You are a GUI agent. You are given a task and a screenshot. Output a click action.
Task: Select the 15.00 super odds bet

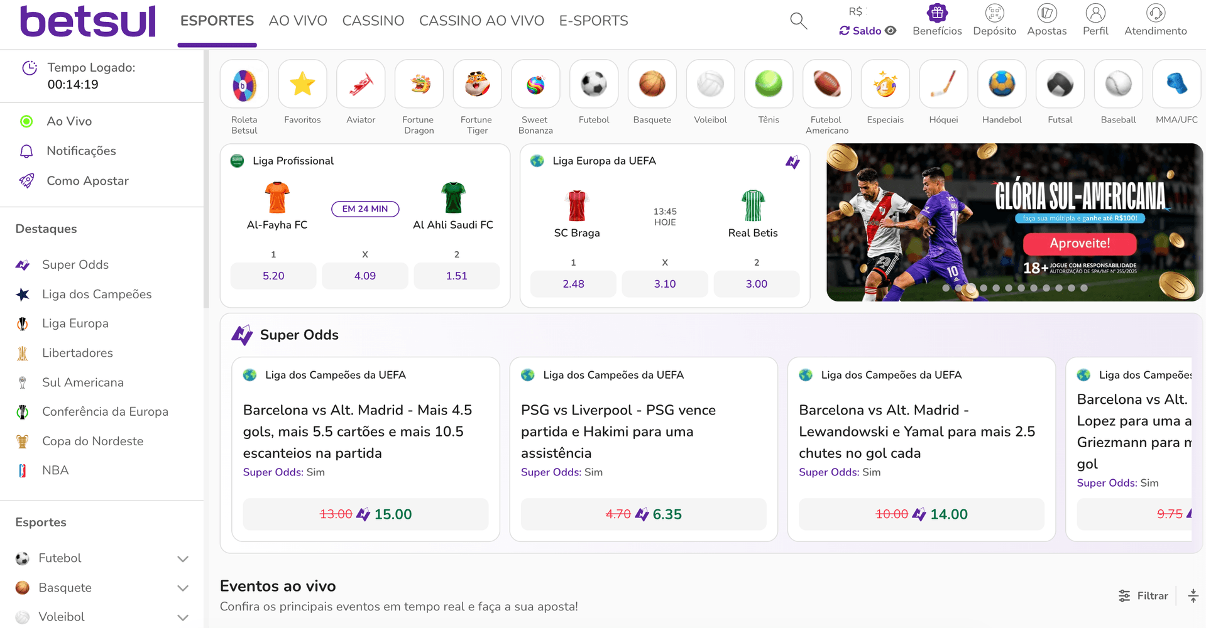366,514
